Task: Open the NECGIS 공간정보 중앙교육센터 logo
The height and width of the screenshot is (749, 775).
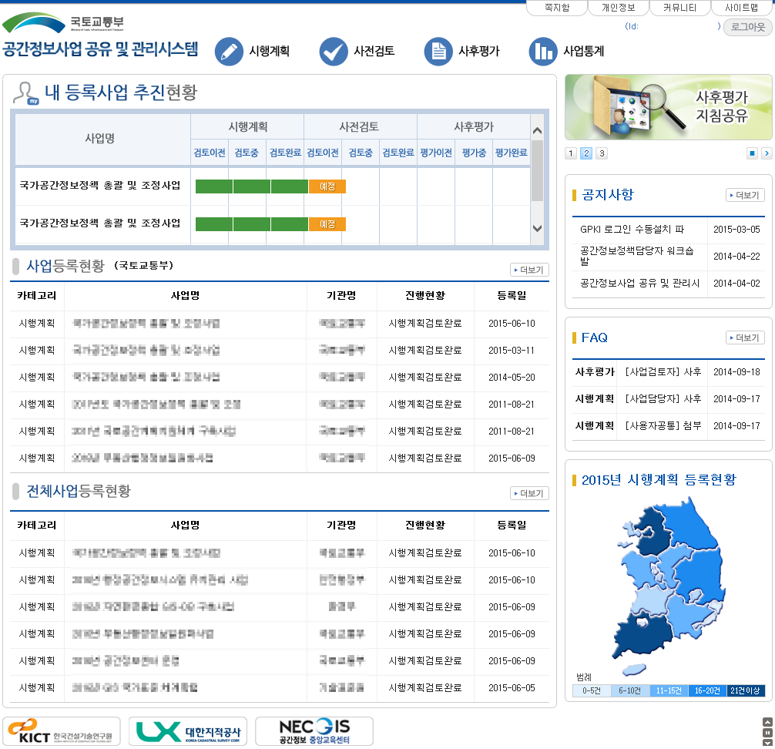Action: coord(314,731)
